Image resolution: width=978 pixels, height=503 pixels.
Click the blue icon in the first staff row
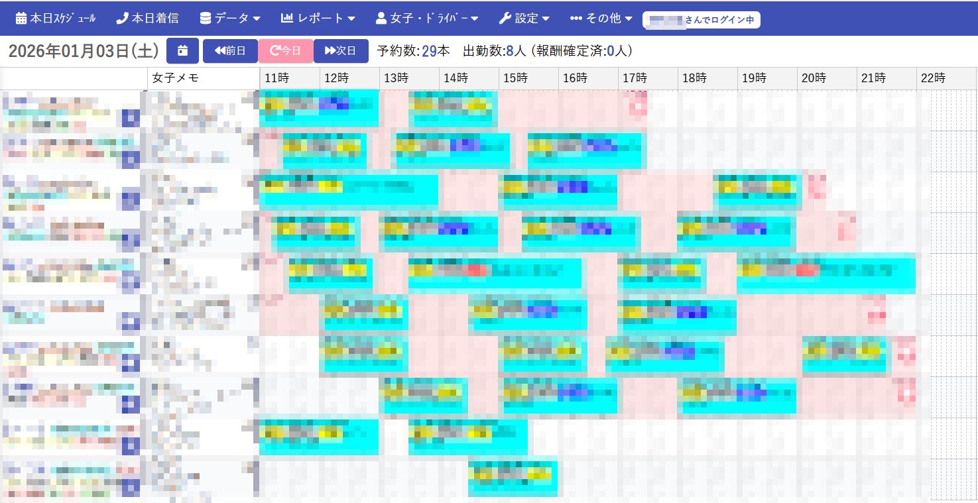click(x=131, y=119)
